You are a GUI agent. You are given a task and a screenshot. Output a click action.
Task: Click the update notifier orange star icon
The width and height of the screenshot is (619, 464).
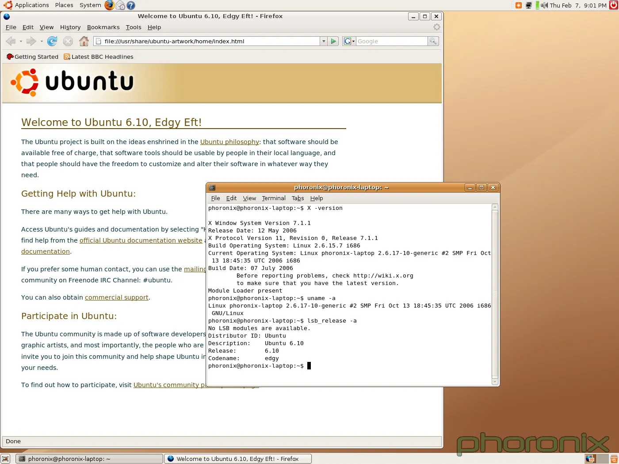(519, 5)
